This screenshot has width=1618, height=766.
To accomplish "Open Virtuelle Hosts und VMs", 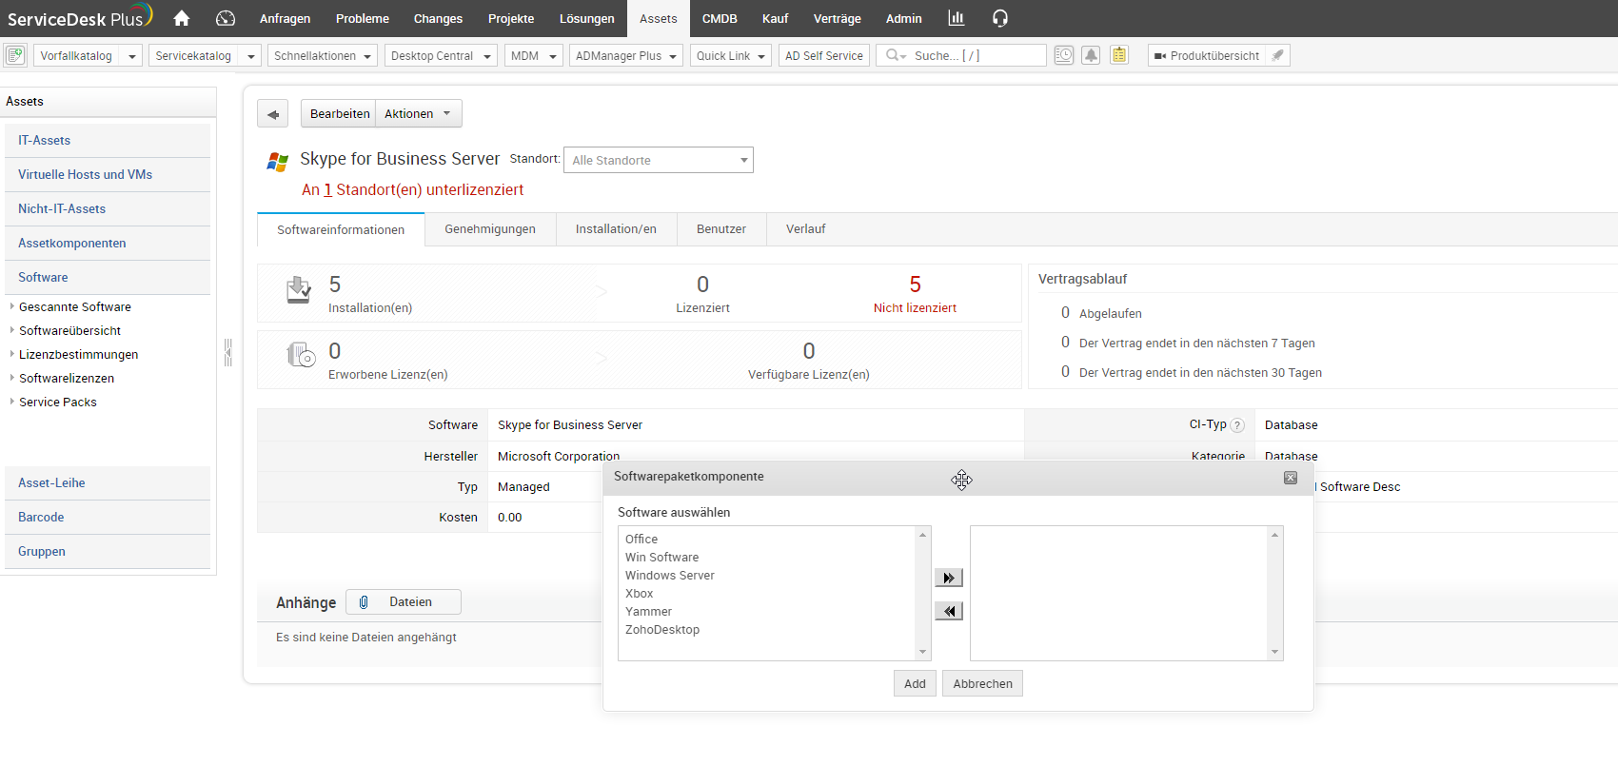I will [x=108, y=174].
